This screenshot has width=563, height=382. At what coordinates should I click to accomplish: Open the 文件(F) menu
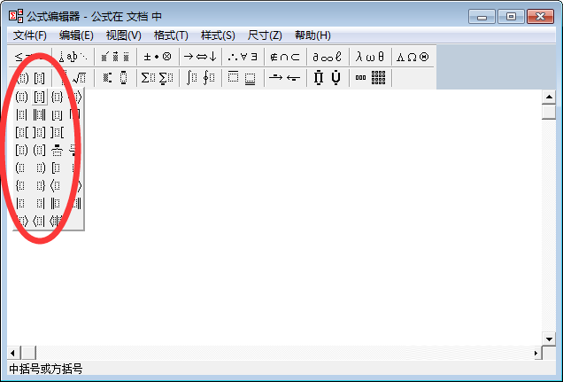pyautogui.click(x=30, y=35)
